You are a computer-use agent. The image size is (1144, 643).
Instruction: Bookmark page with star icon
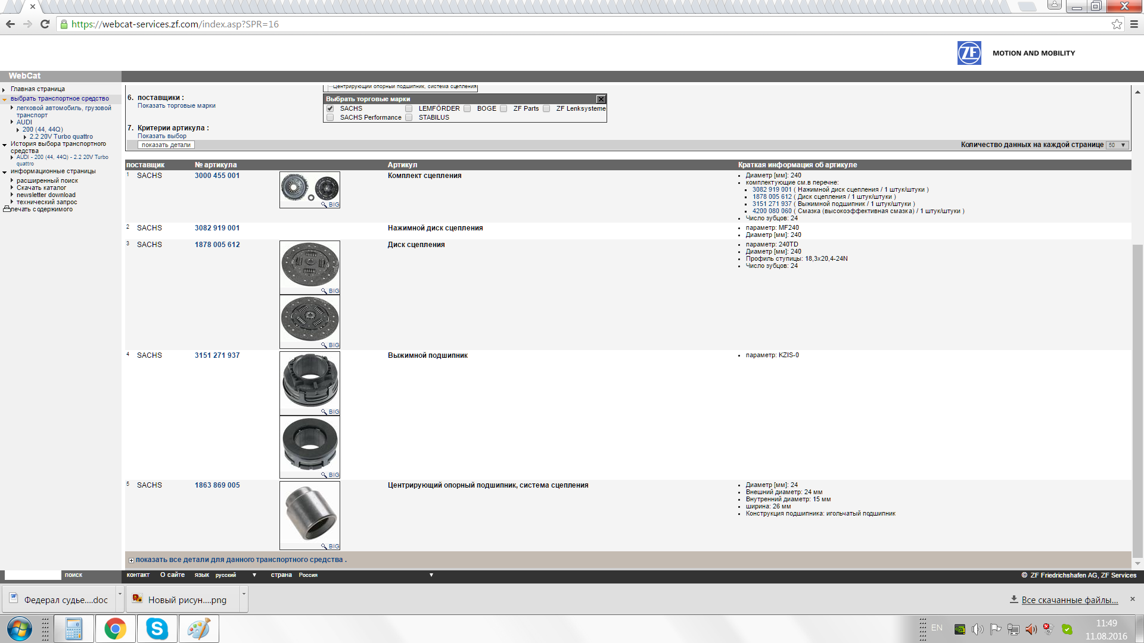click(1116, 24)
